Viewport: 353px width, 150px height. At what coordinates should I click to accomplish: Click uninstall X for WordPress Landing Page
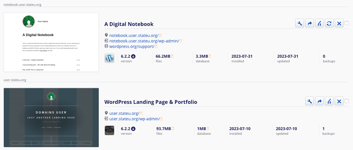[339, 101]
